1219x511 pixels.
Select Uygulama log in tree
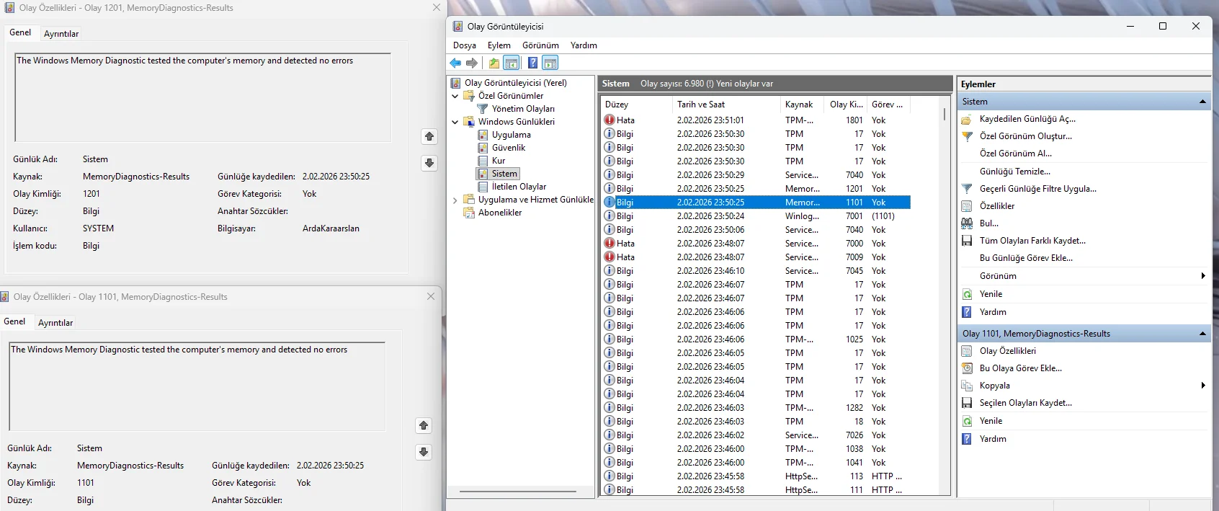coord(511,135)
